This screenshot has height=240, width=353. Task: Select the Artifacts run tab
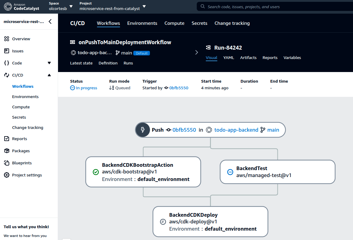pyautogui.click(x=248, y=58)
